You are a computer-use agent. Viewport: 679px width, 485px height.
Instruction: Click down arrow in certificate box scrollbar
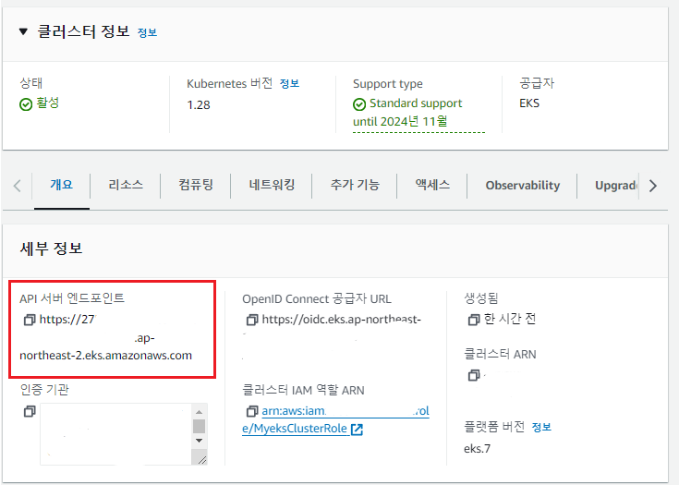tap(200, 441)
